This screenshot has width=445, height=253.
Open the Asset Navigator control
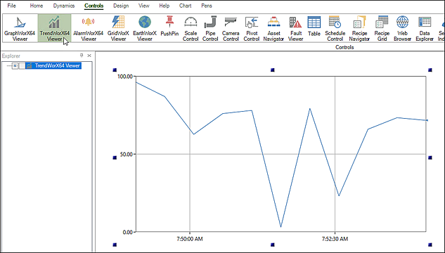(x=273, y=29)
